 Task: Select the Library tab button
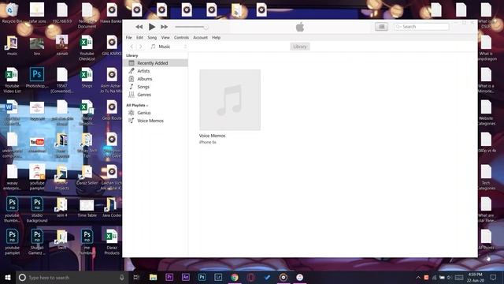tap(300, 47)
